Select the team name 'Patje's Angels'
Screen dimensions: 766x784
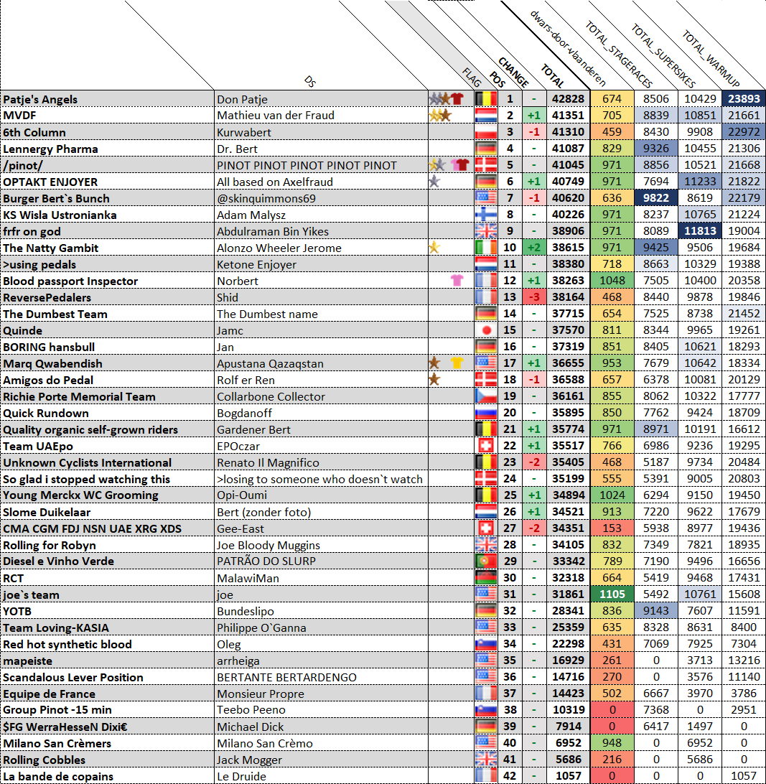(40, 99)
